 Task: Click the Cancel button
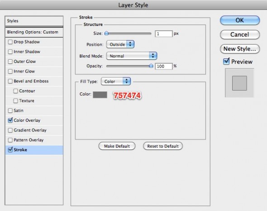point(240,34)
